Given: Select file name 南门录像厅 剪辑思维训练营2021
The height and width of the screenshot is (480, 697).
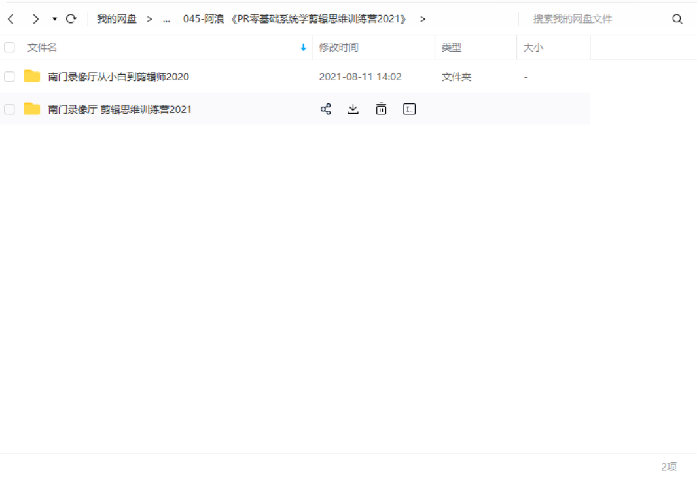Looking at the screenshot, I should 120,109.
